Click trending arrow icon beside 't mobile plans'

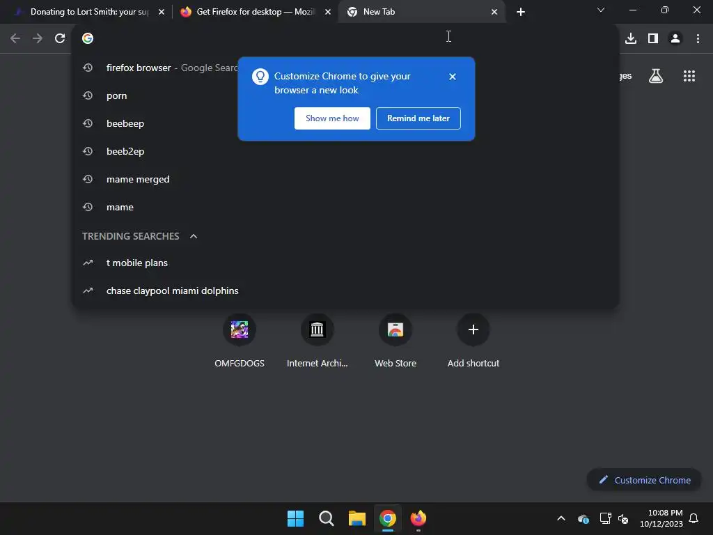pyautogui.click(x=88, y=263)
